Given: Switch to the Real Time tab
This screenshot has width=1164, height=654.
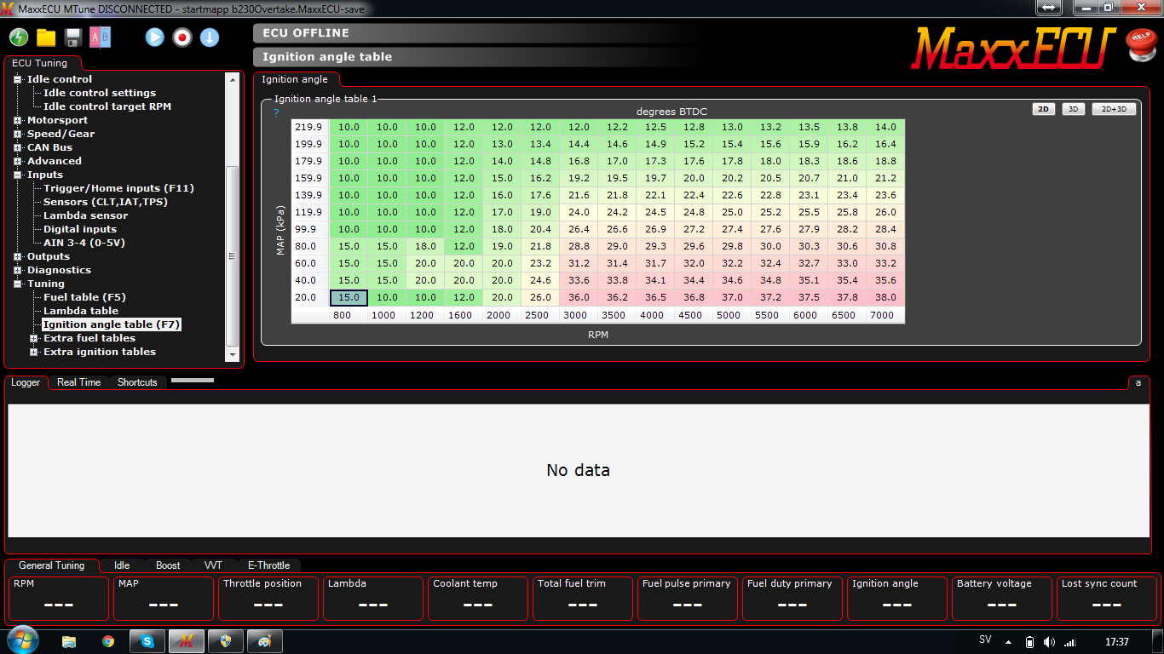Looking at the screenshot, I should pos(79,382).
